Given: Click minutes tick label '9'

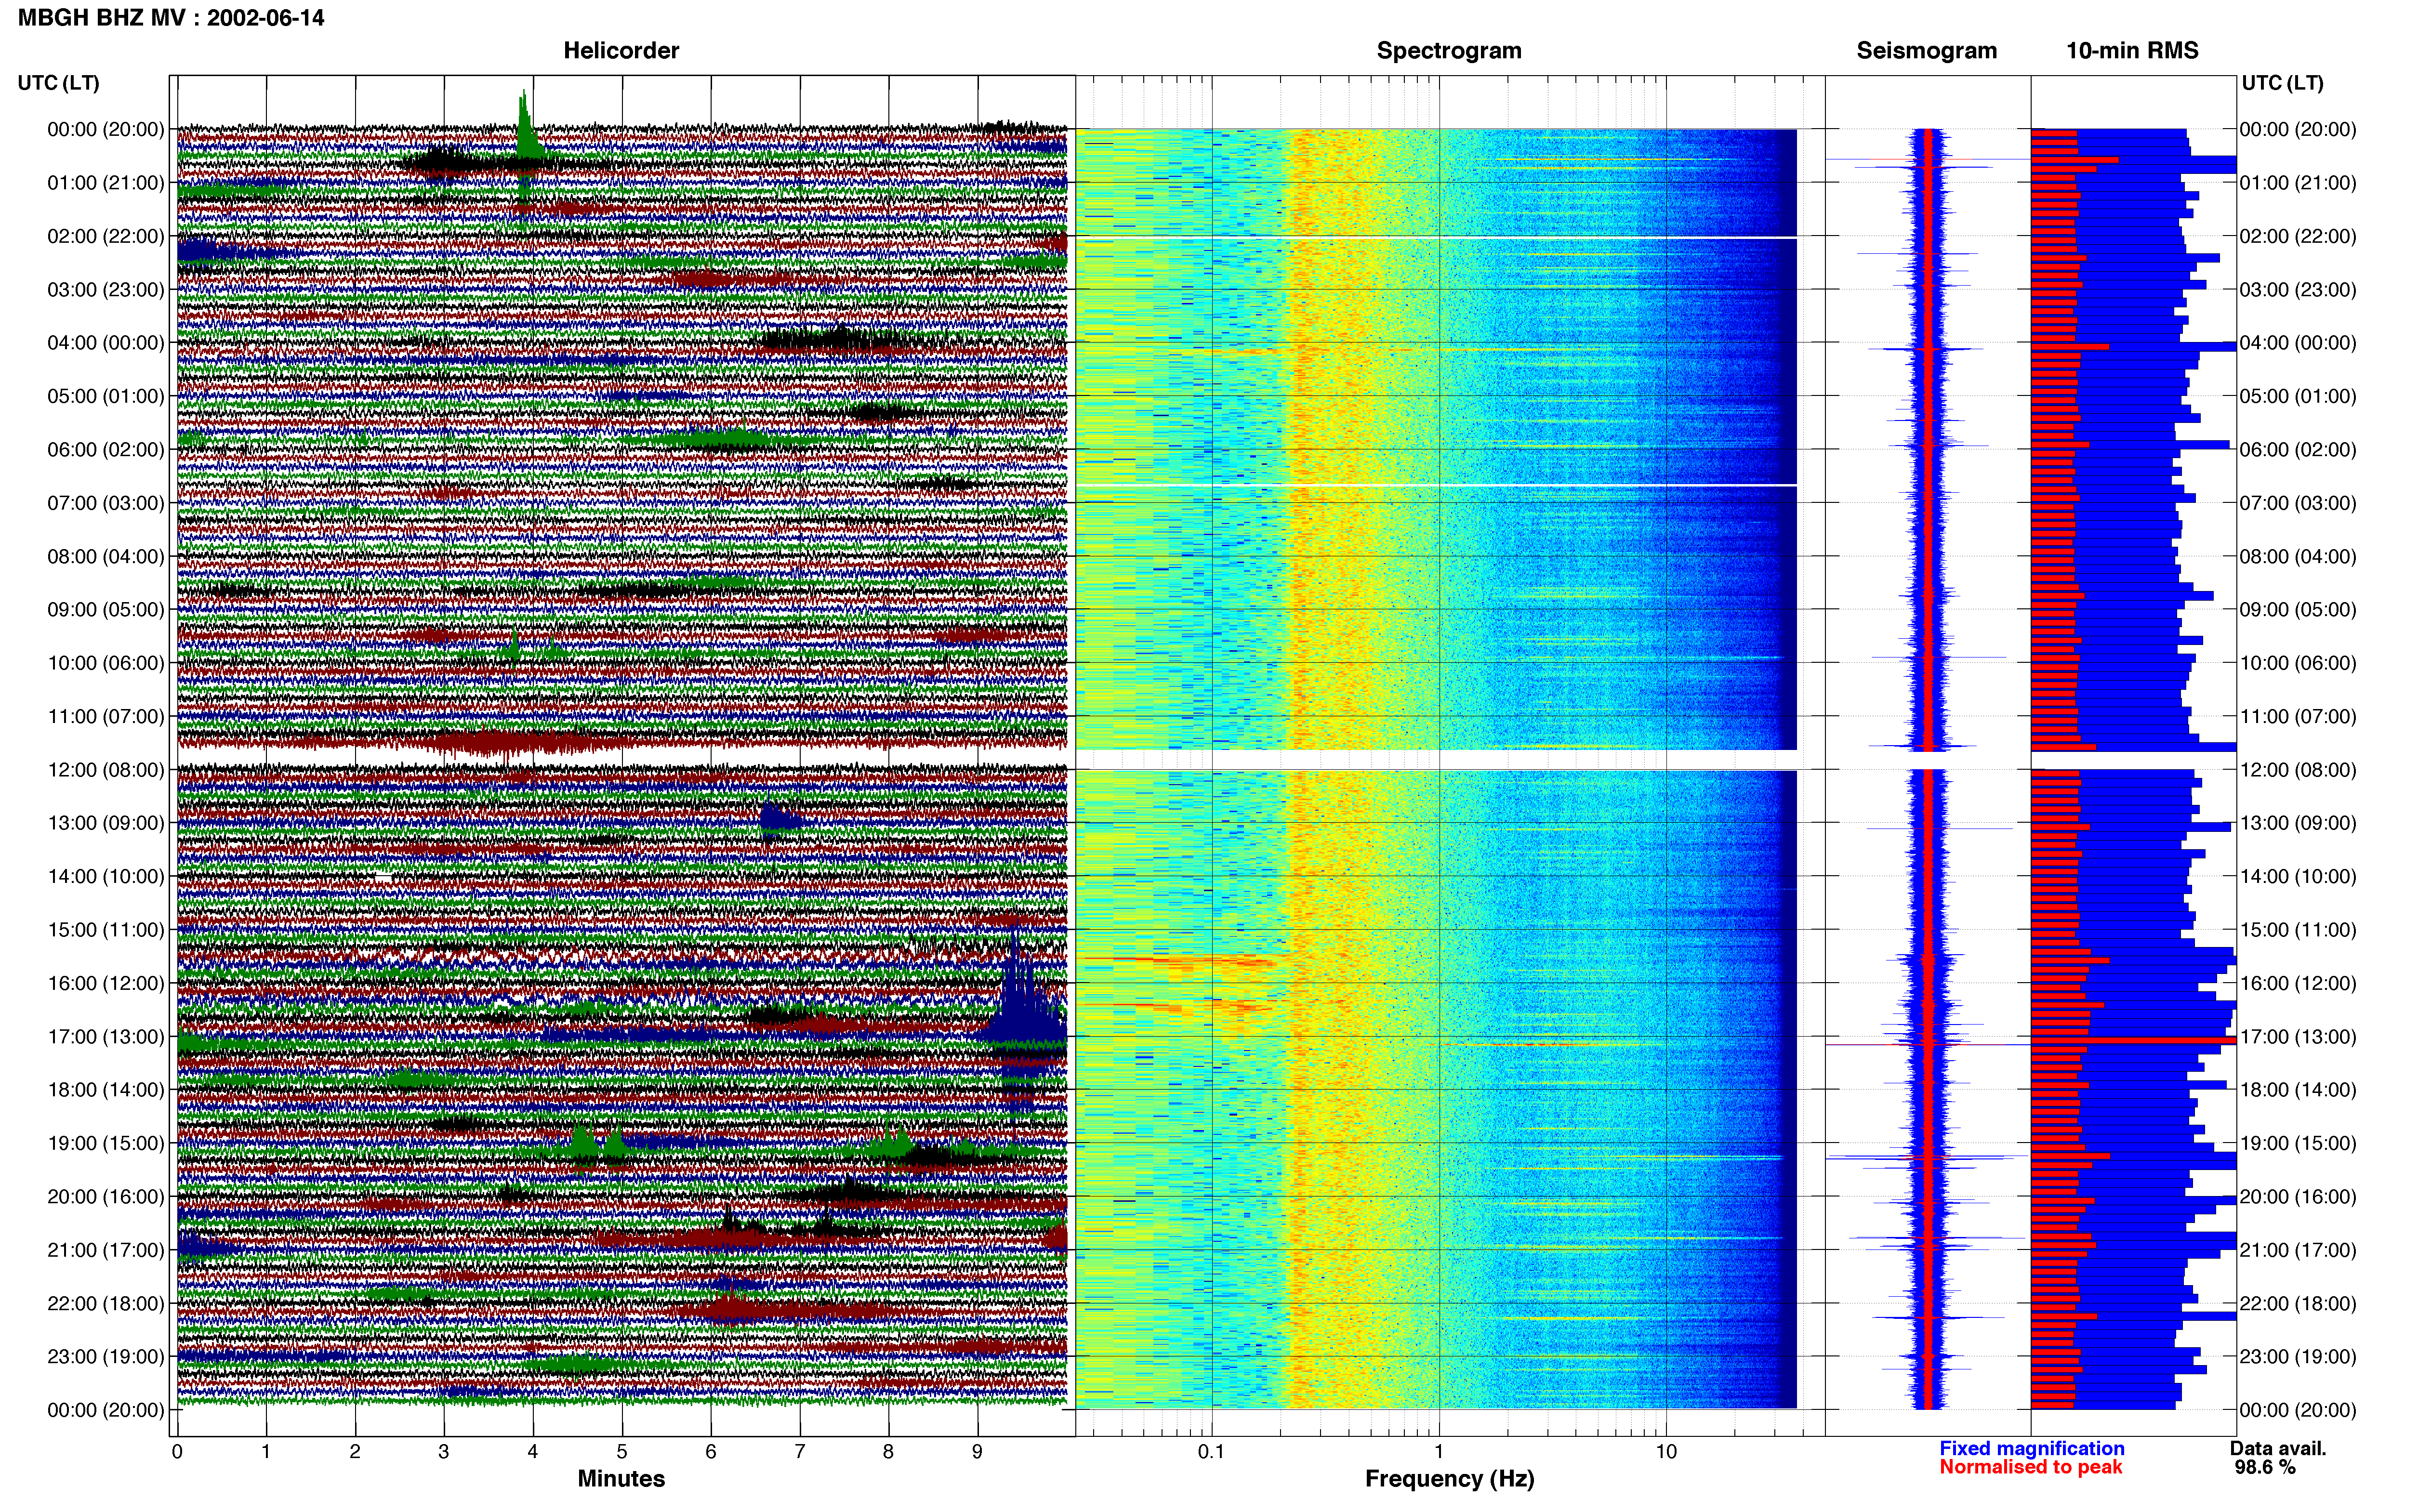Looking at the screenshot, I should 977,1451.
